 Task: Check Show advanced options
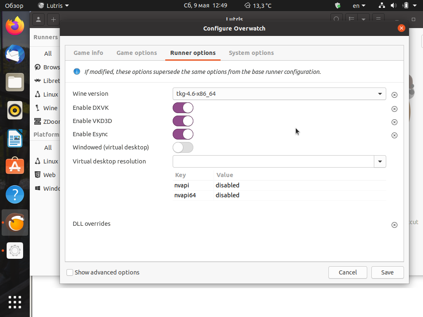[70, 272]
